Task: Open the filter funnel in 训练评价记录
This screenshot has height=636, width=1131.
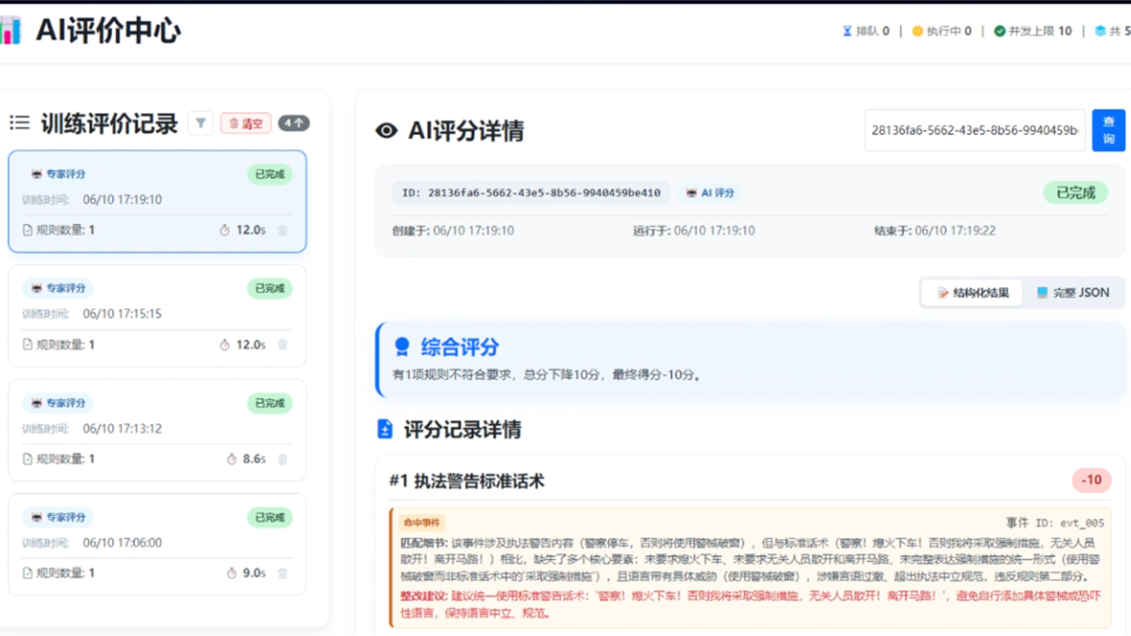Action: [x=201, y=124]
